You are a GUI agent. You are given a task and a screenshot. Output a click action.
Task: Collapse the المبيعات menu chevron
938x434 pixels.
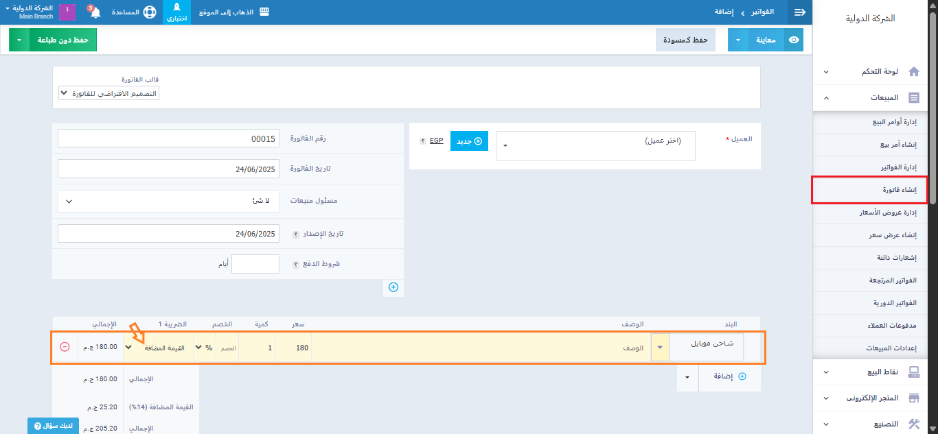pos(826,98)
